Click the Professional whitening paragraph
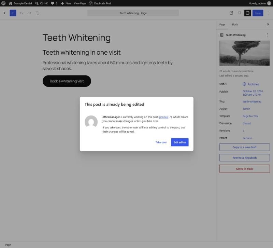This screenshot has height=248, width=273. 107,66
